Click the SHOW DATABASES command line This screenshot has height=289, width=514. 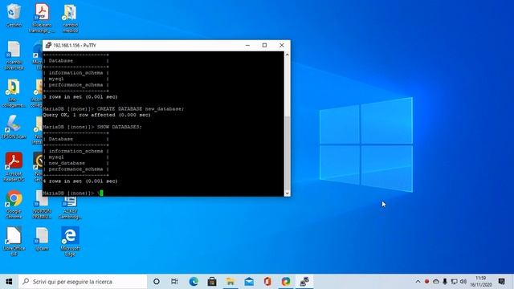pos(92,127)
